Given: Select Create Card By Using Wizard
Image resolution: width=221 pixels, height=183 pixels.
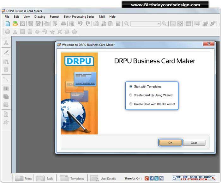Looking at the screenshot, I should click(x=151, y=95).
